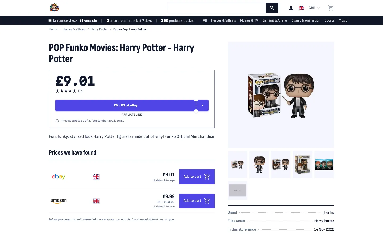The image size is (383, 239).
Task: Click the five-star rating
Action: tap(66, 91)
